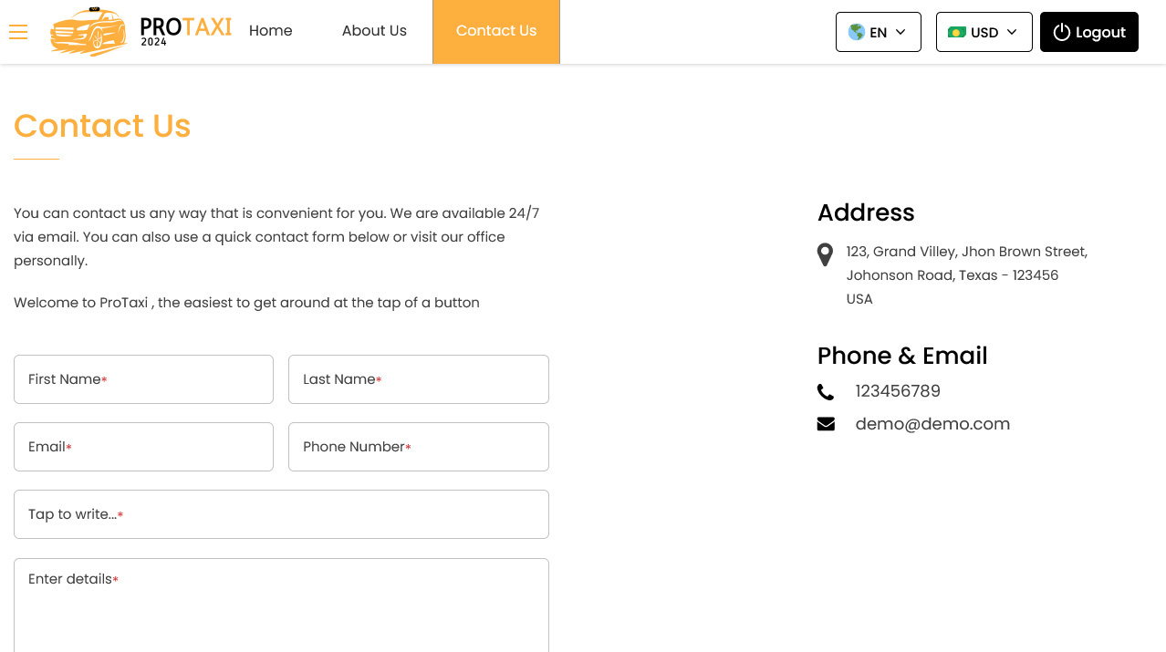
Task: Go to the Home menu item
Action: click(x=271, y=31)
